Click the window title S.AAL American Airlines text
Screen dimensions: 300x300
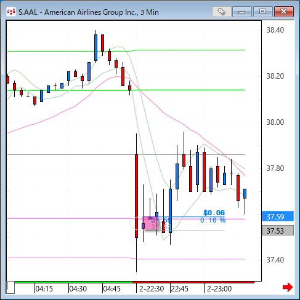click(x=89, y=12)
